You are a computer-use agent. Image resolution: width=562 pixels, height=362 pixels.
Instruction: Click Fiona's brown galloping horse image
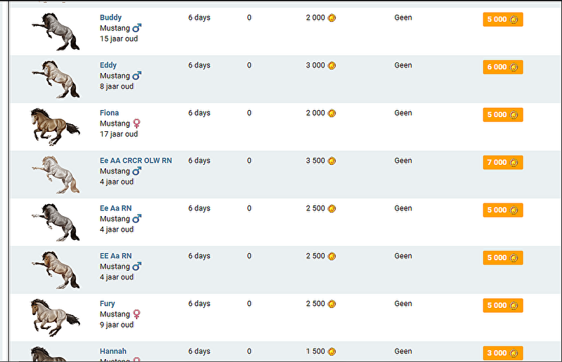pos(55,126)
